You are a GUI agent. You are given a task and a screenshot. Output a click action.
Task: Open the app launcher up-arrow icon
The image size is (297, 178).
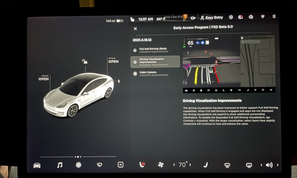(121, 165)
